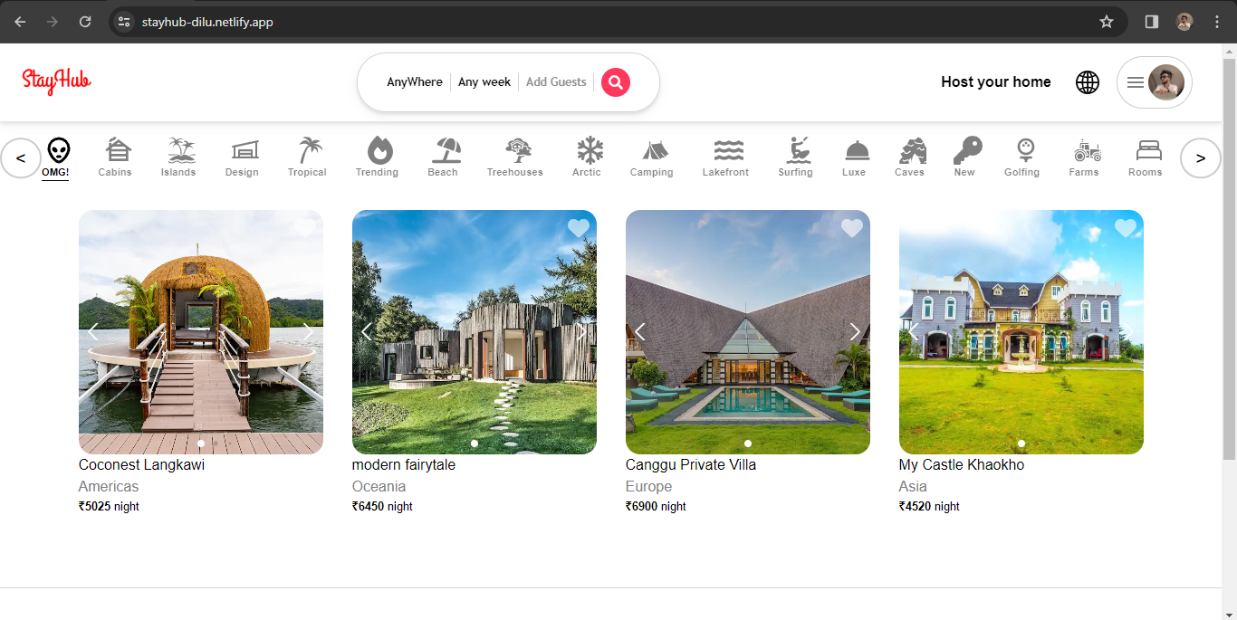The height and width of the screenshot is (620, 1237).
Task: Toggle heart on Canggu Private Villa
Action: pos(851,228)
